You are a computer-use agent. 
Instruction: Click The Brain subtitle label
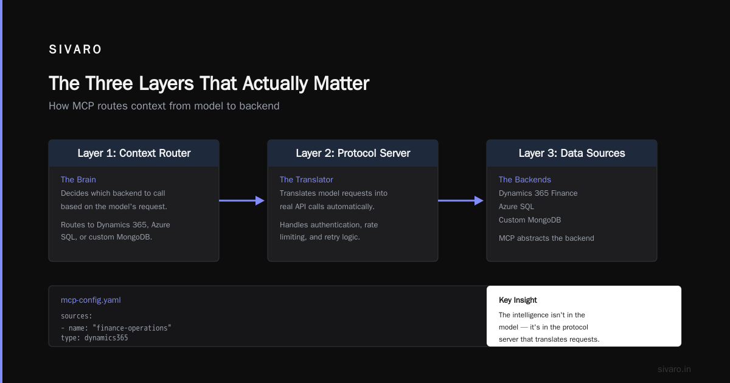tap(78, 179)
